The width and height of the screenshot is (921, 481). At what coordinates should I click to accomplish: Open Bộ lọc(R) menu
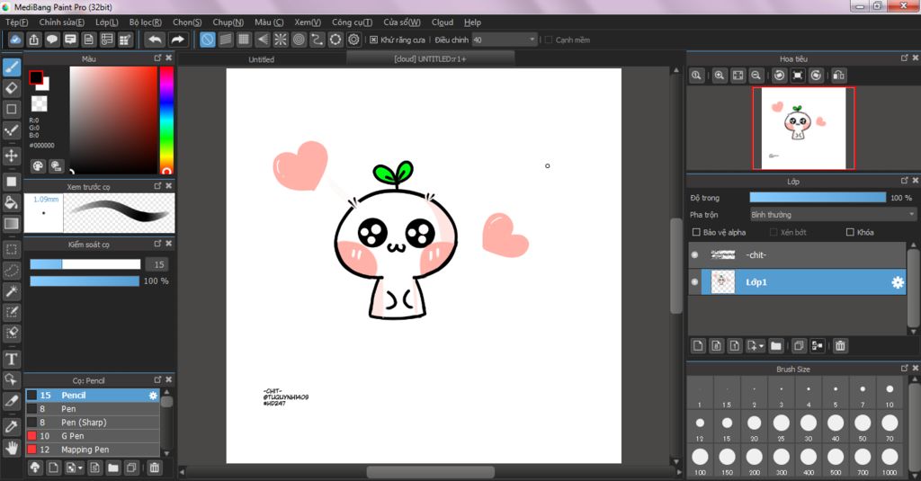146,22
